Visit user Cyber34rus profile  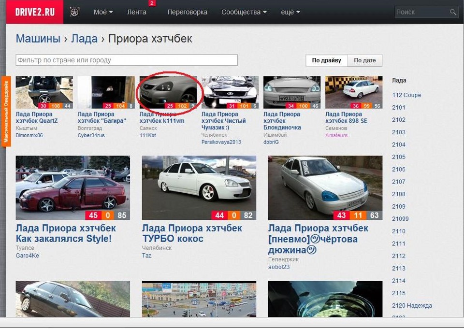[91, 135]
